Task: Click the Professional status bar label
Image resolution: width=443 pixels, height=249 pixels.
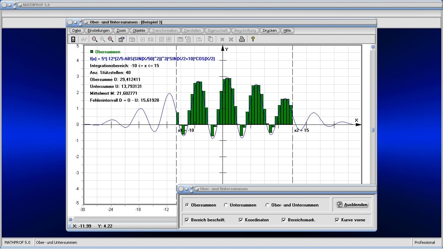Action: [425, 242]
